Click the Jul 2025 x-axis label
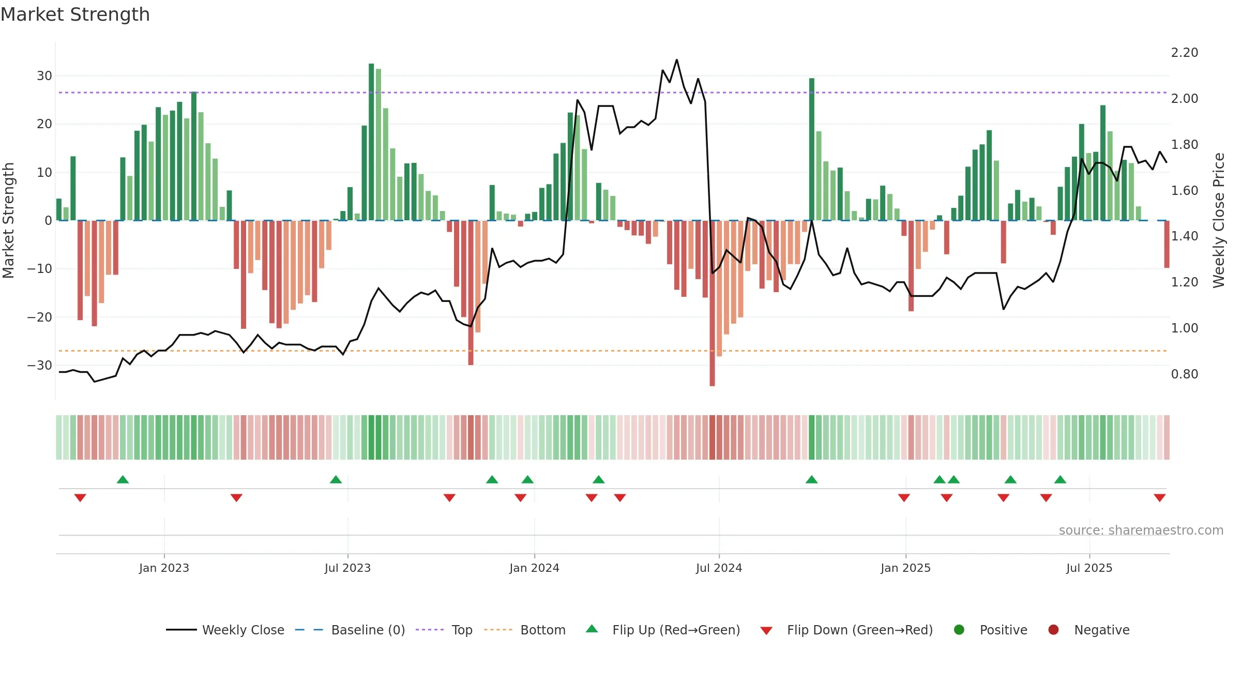Screen dimensions: 1241x698 (x=1089, y=568)
